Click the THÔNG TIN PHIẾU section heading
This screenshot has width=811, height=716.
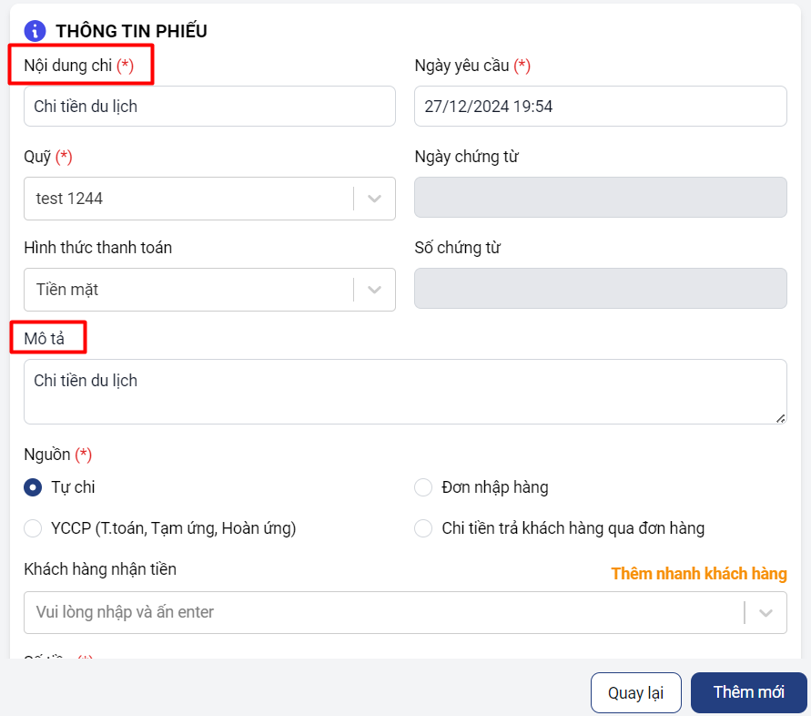point(131,31)
